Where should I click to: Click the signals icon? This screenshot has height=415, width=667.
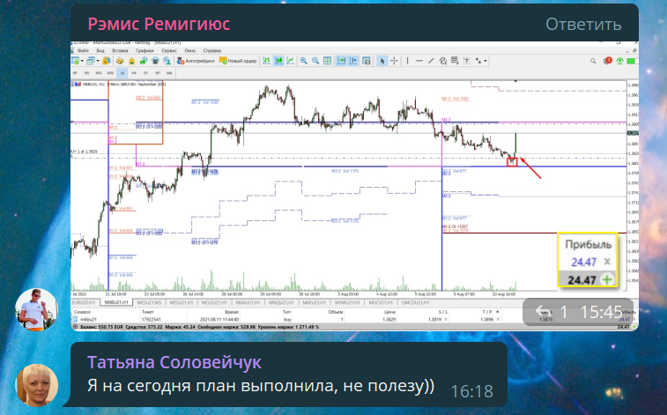pyautogui.click(x=144, y=61)
